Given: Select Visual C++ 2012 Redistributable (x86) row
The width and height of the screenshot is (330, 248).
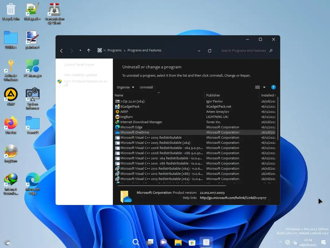Looking at the screenshot, I should tap(195, 174).
